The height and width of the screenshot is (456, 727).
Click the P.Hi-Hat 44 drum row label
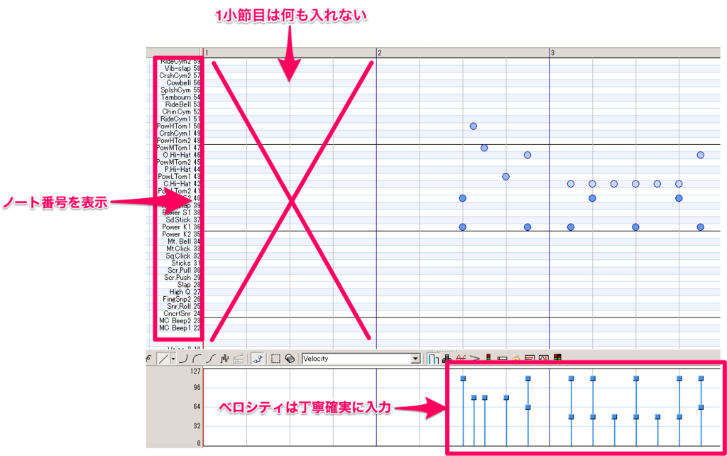[182, 169]
